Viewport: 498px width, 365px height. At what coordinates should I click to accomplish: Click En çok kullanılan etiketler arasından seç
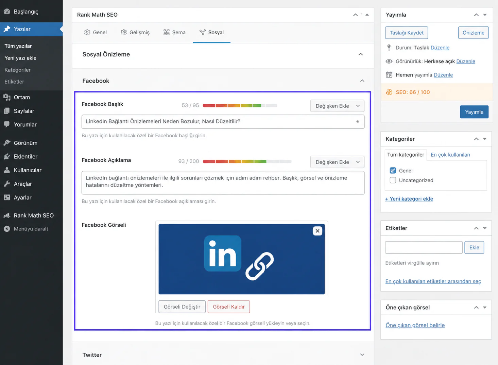pyautogui.click(x=433, y=281)
